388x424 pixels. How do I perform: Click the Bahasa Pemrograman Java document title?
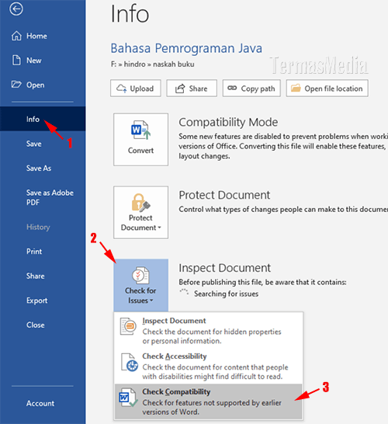click(x=186, y=48)
